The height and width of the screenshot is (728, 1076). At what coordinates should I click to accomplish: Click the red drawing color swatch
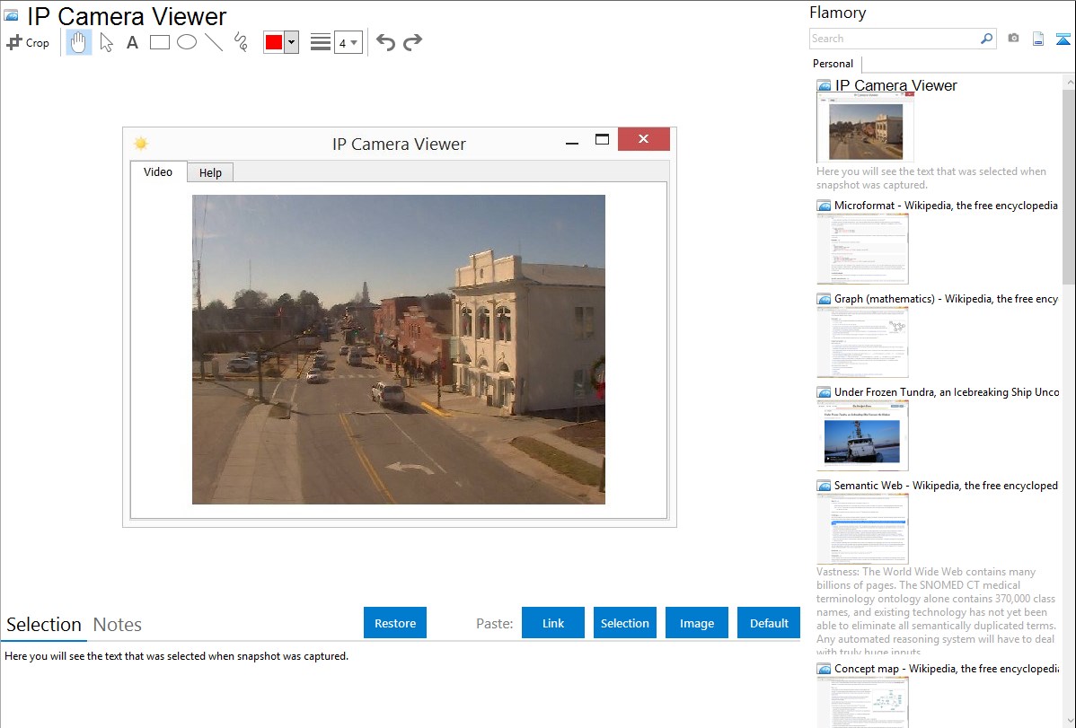pos(274,42)
